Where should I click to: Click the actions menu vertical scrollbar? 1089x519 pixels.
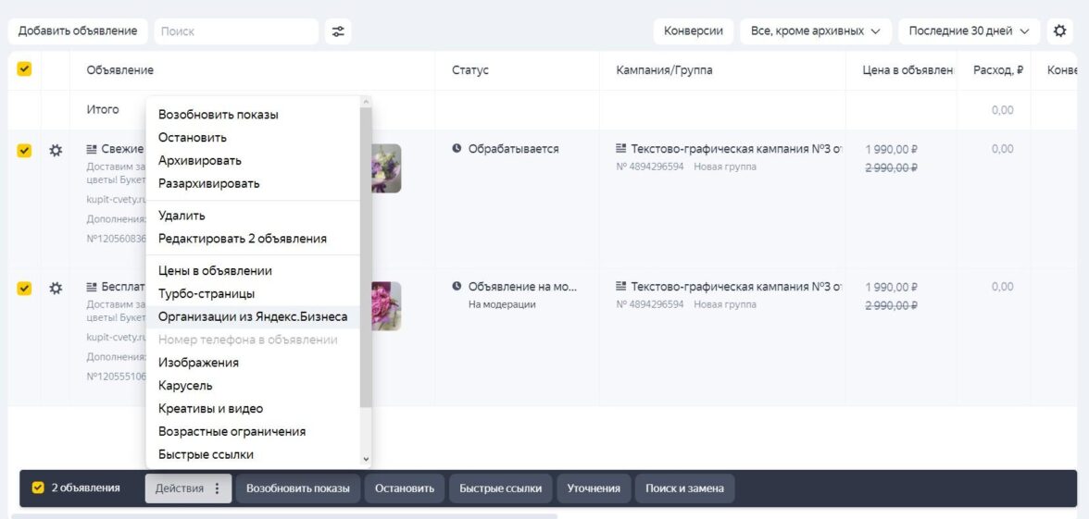pos(366,259)
